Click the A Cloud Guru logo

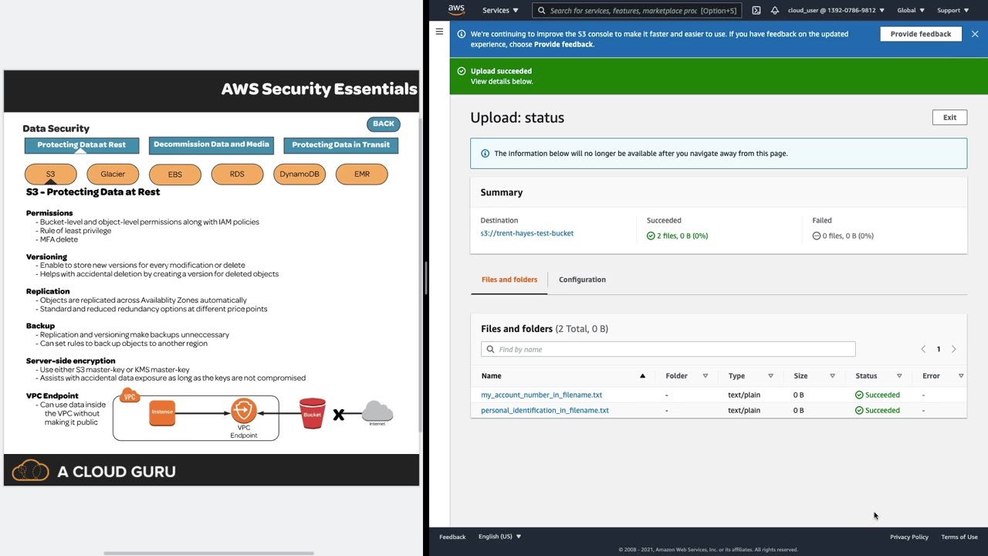coord(94,470)
